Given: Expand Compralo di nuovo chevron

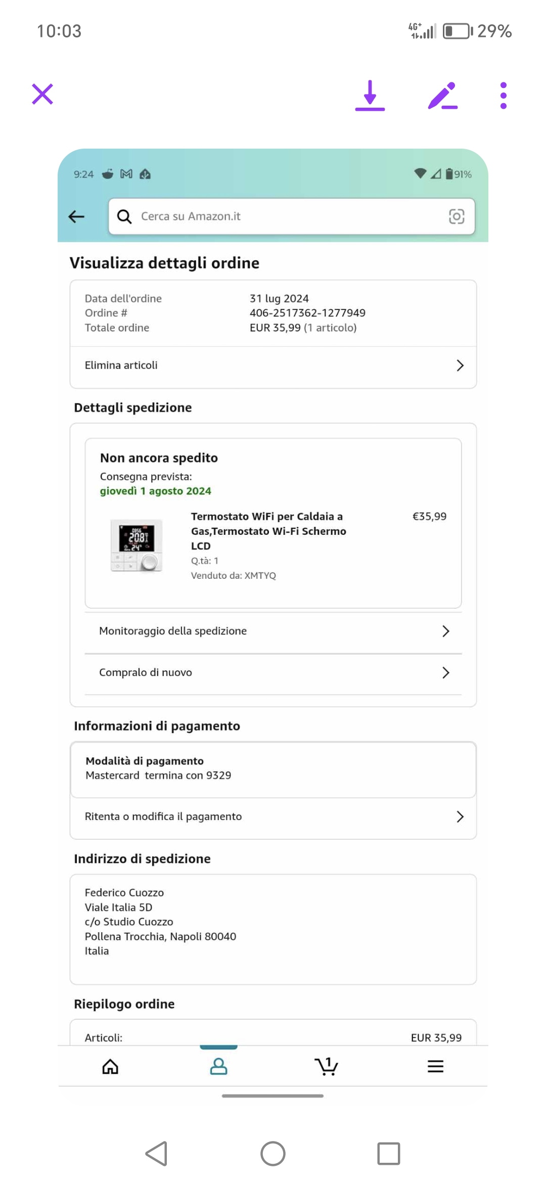Looking at the screenshot, I should (x=445, y=672).
